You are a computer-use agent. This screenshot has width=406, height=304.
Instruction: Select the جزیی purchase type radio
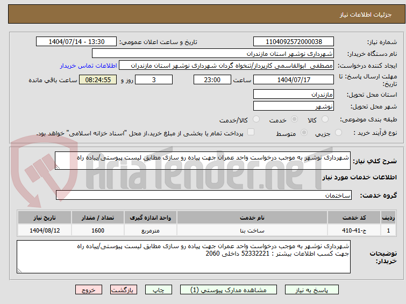point(338,133)
